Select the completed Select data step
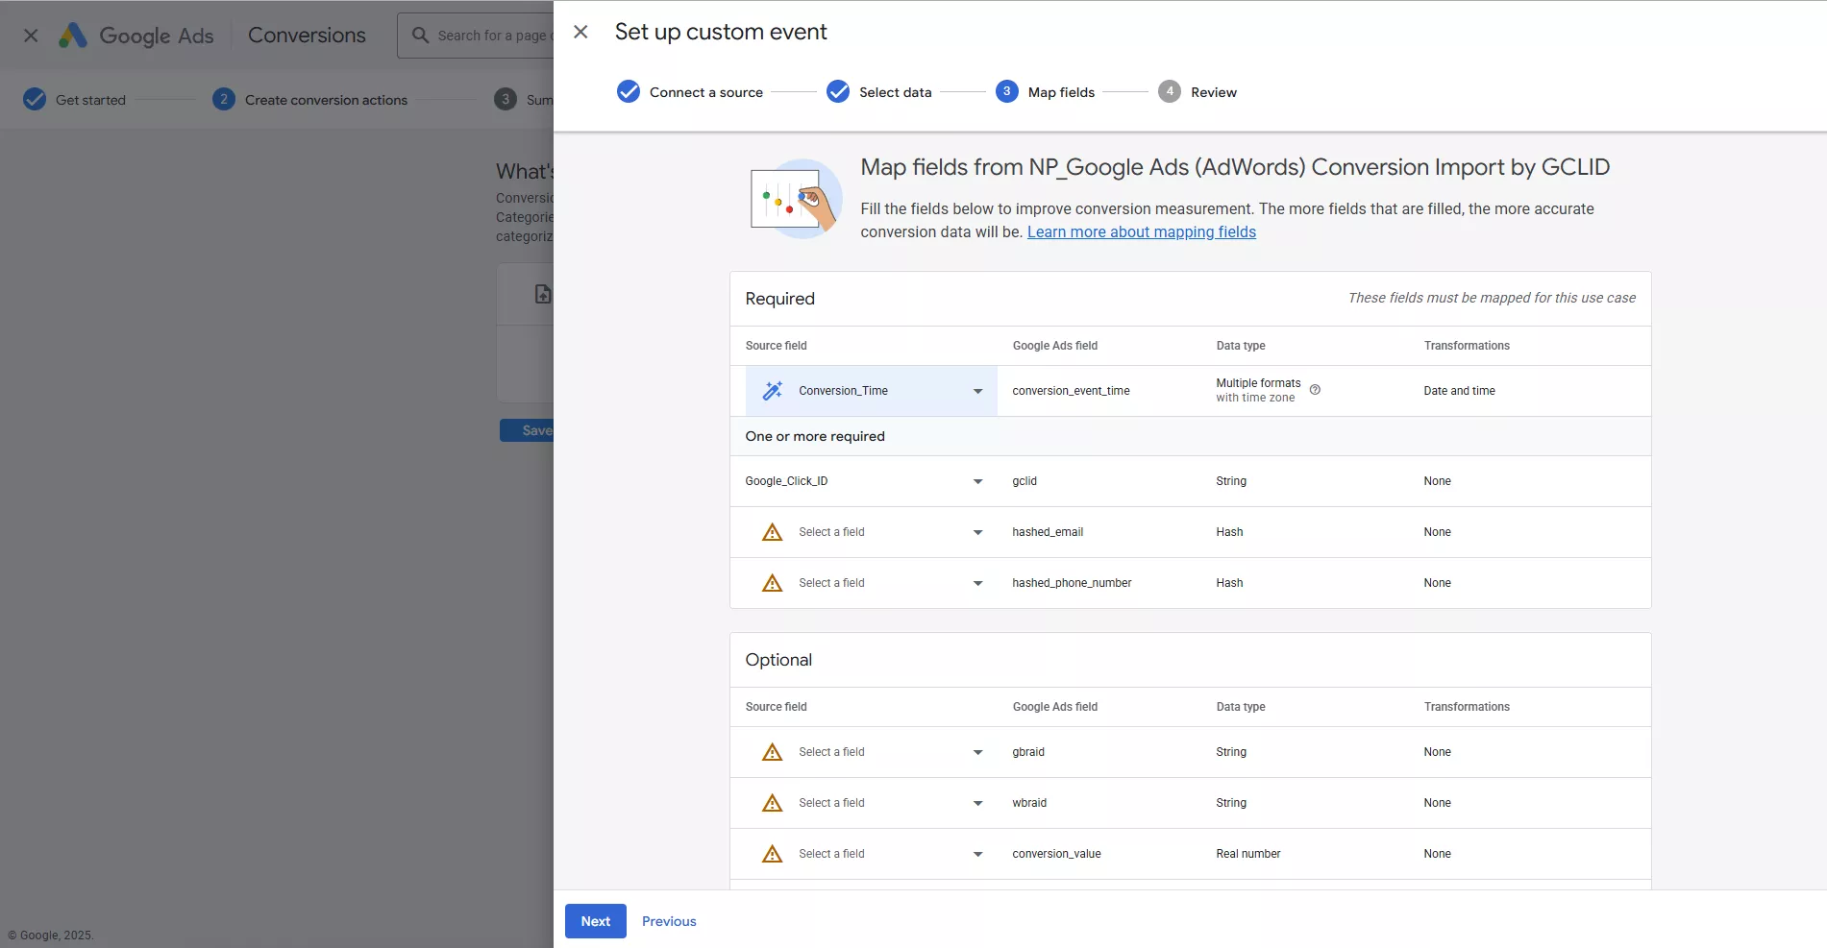The image size is (1827, 948). click(837, 91)
